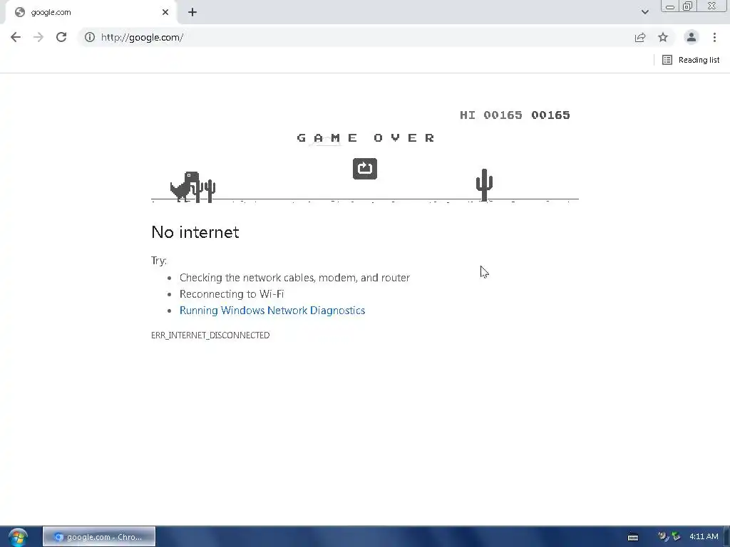This screenshot has width=730, height=547.
Task: Bookmark this tab with the star icon
Action: (663, 37)
